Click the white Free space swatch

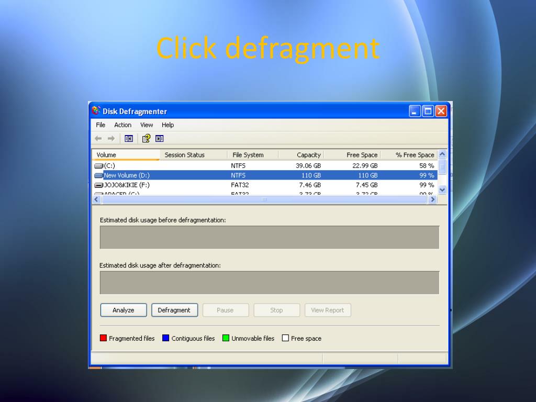(285, 338)
